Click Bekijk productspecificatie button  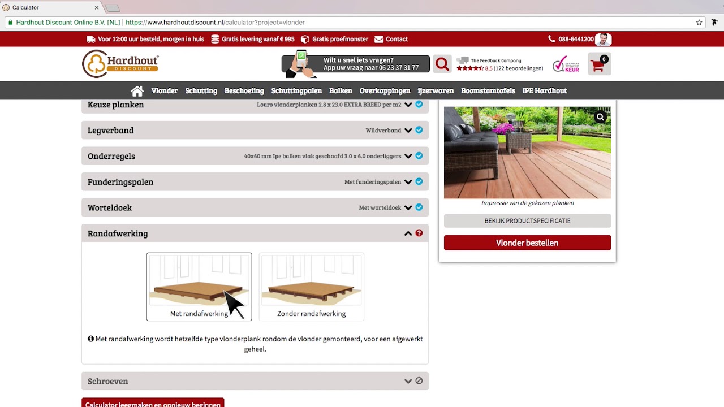tap(527, 220)
